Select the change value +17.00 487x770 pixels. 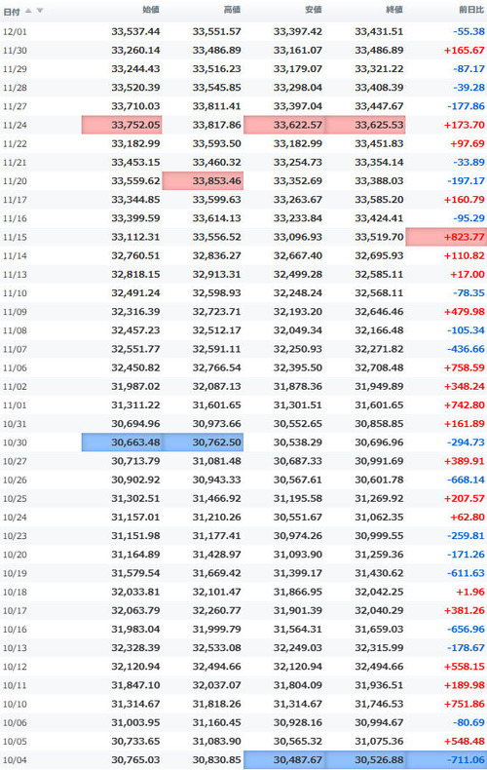point(468,275)
